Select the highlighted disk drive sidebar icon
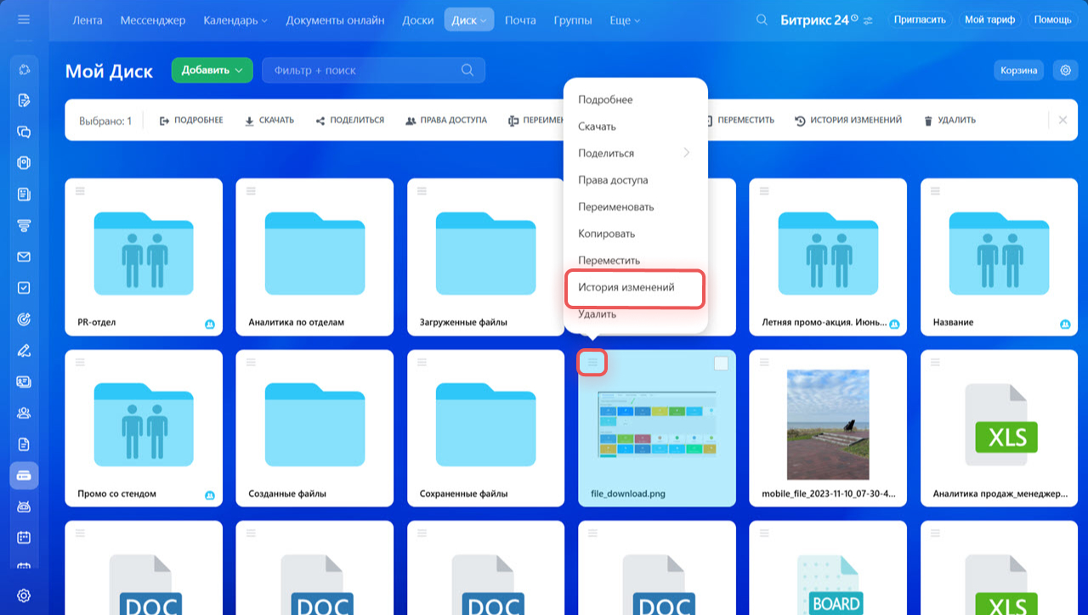The width and height of the screenshot is (1088, 615). click(x=24, y=476)
